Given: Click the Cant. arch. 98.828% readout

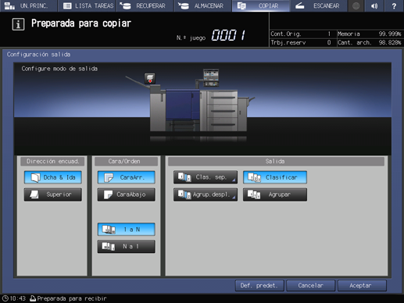Looking at the screenshot, I should tap(369, 42).
